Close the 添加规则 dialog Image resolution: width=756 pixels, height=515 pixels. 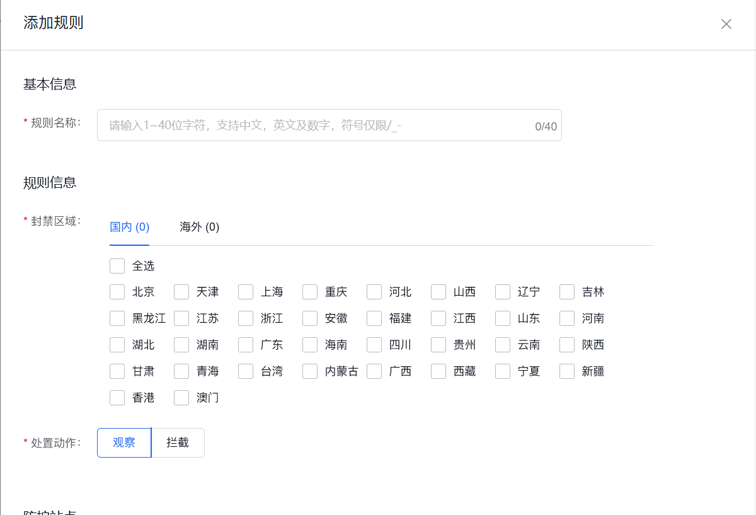726,24
